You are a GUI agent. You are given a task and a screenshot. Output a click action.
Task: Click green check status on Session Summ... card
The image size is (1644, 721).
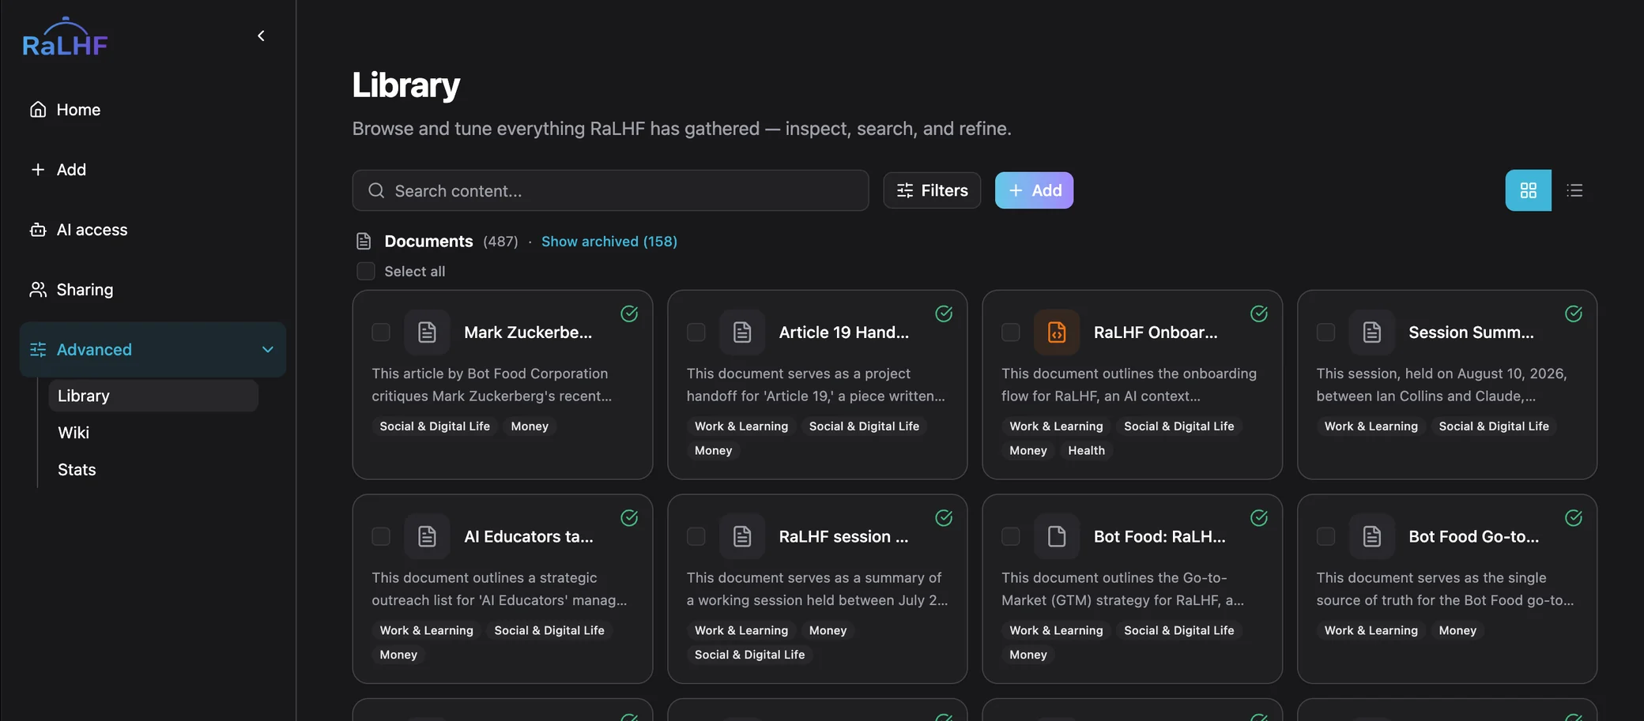(x=1574, y=314)
